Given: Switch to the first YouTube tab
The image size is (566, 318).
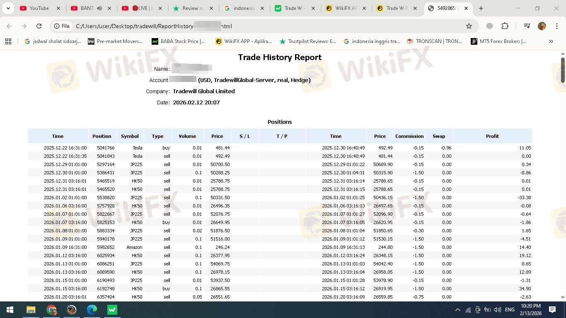Looking at the screenshot, I should point(39,8).
